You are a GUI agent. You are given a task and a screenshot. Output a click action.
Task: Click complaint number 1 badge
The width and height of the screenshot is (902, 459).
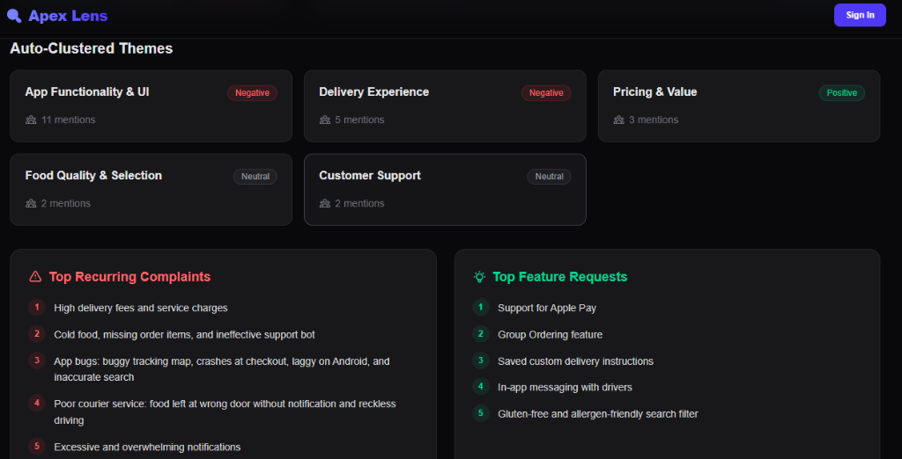click(x=37, y=308)
